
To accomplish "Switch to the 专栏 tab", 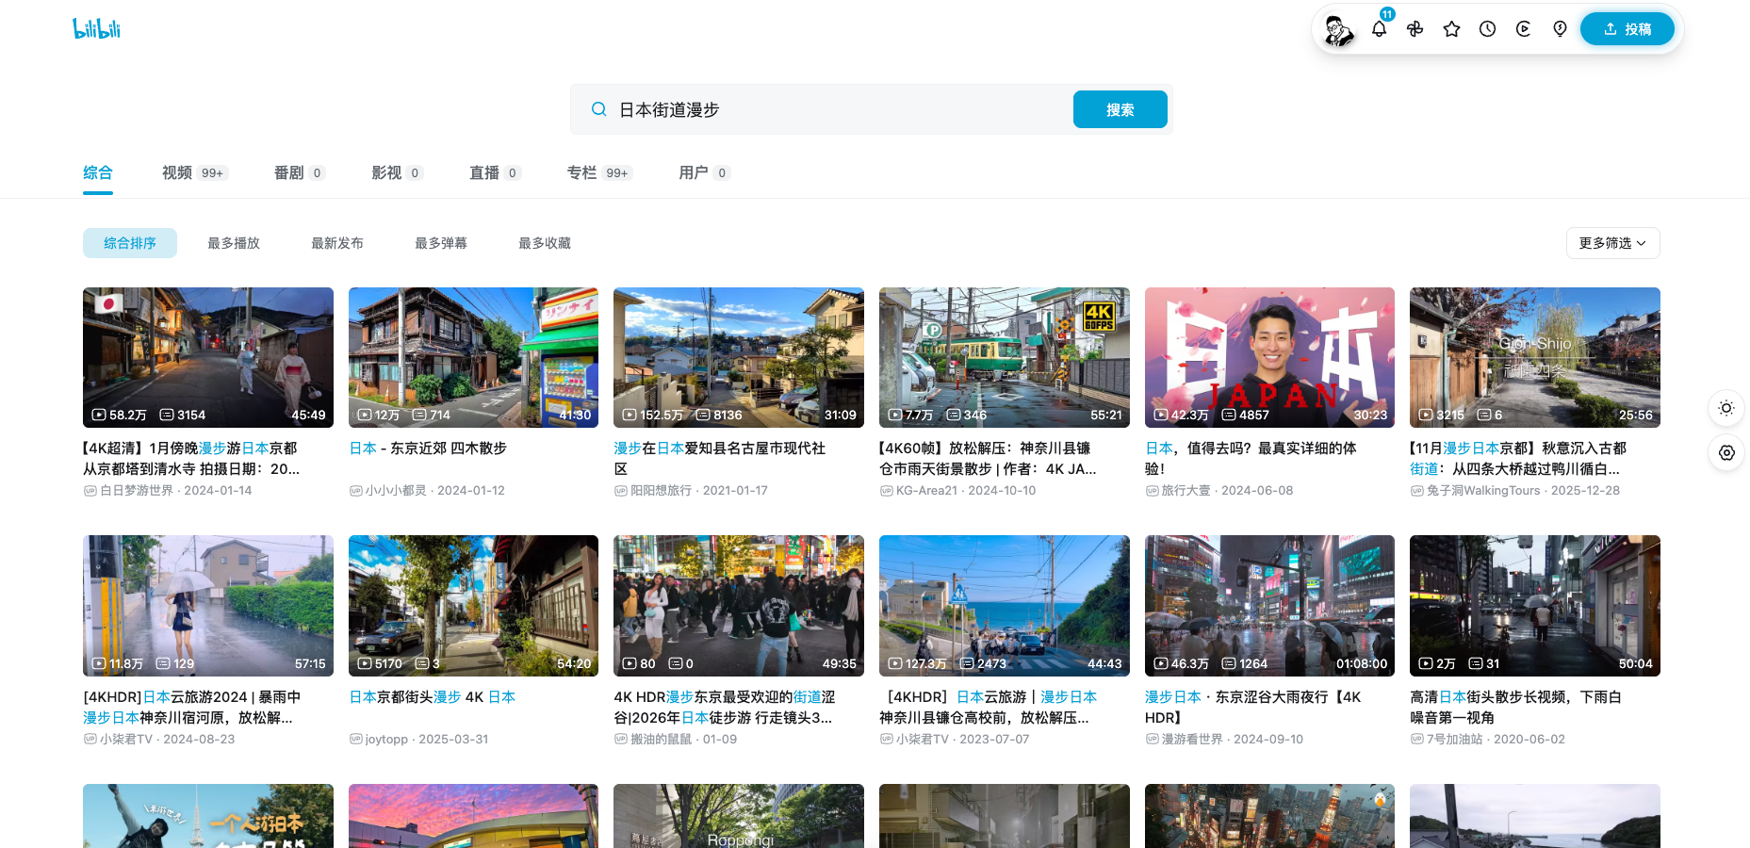I will pos(581,172).
